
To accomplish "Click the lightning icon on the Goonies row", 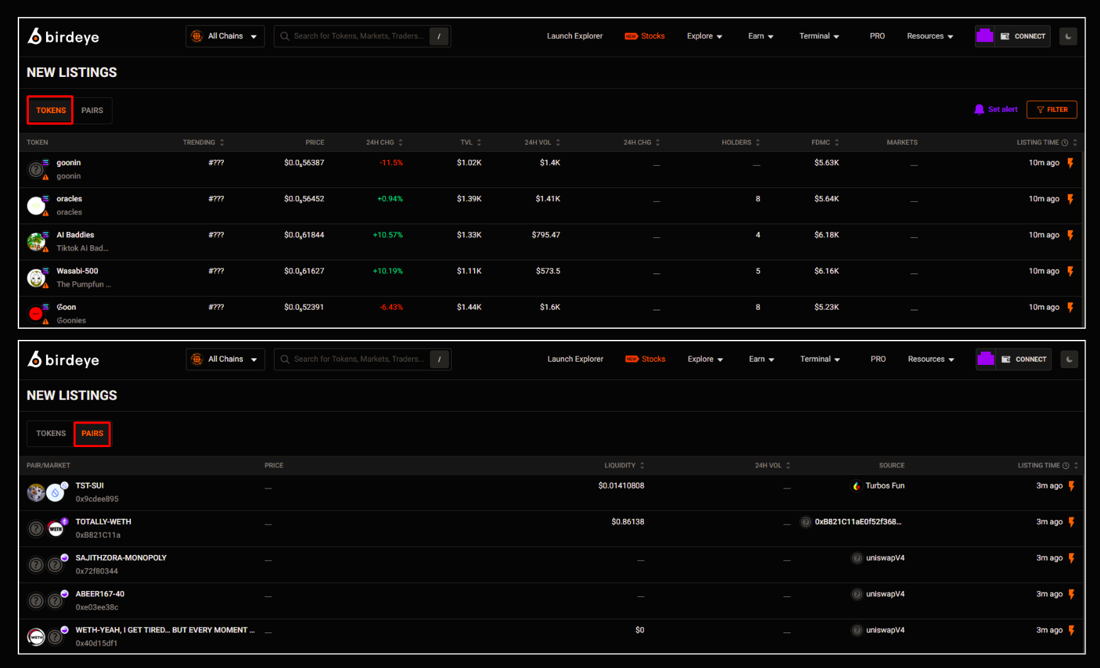I will 1070,308.
